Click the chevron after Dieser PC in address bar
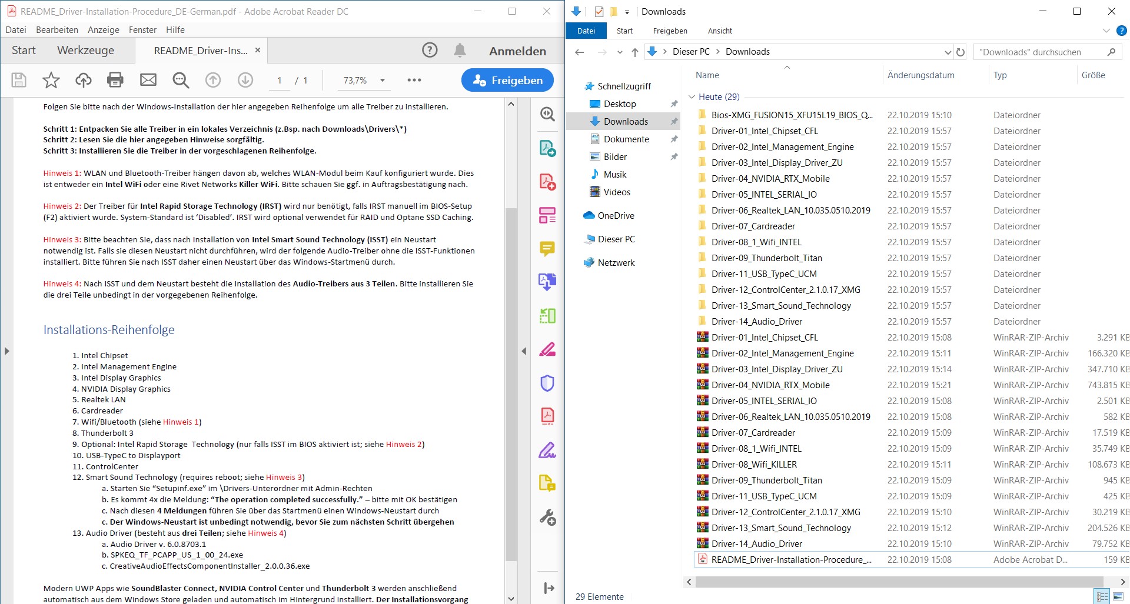1130x604 pixels. [718, 52]
